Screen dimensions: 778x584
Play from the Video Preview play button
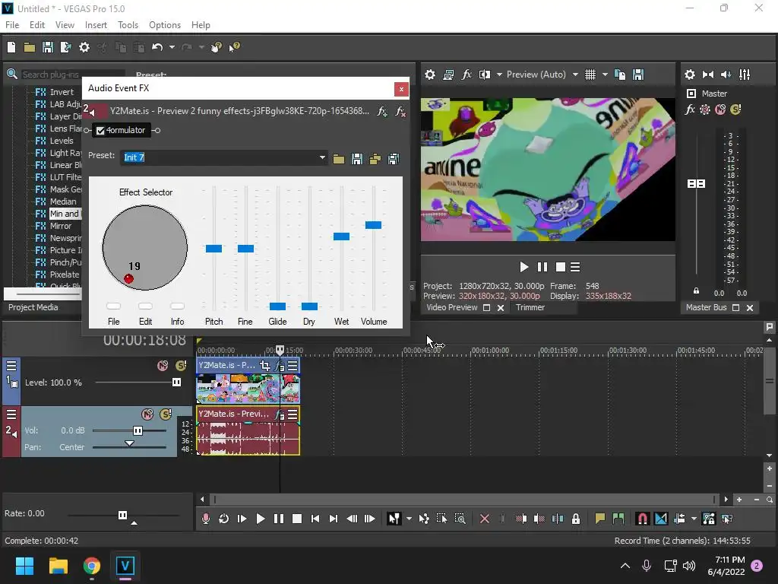[524, 267]
